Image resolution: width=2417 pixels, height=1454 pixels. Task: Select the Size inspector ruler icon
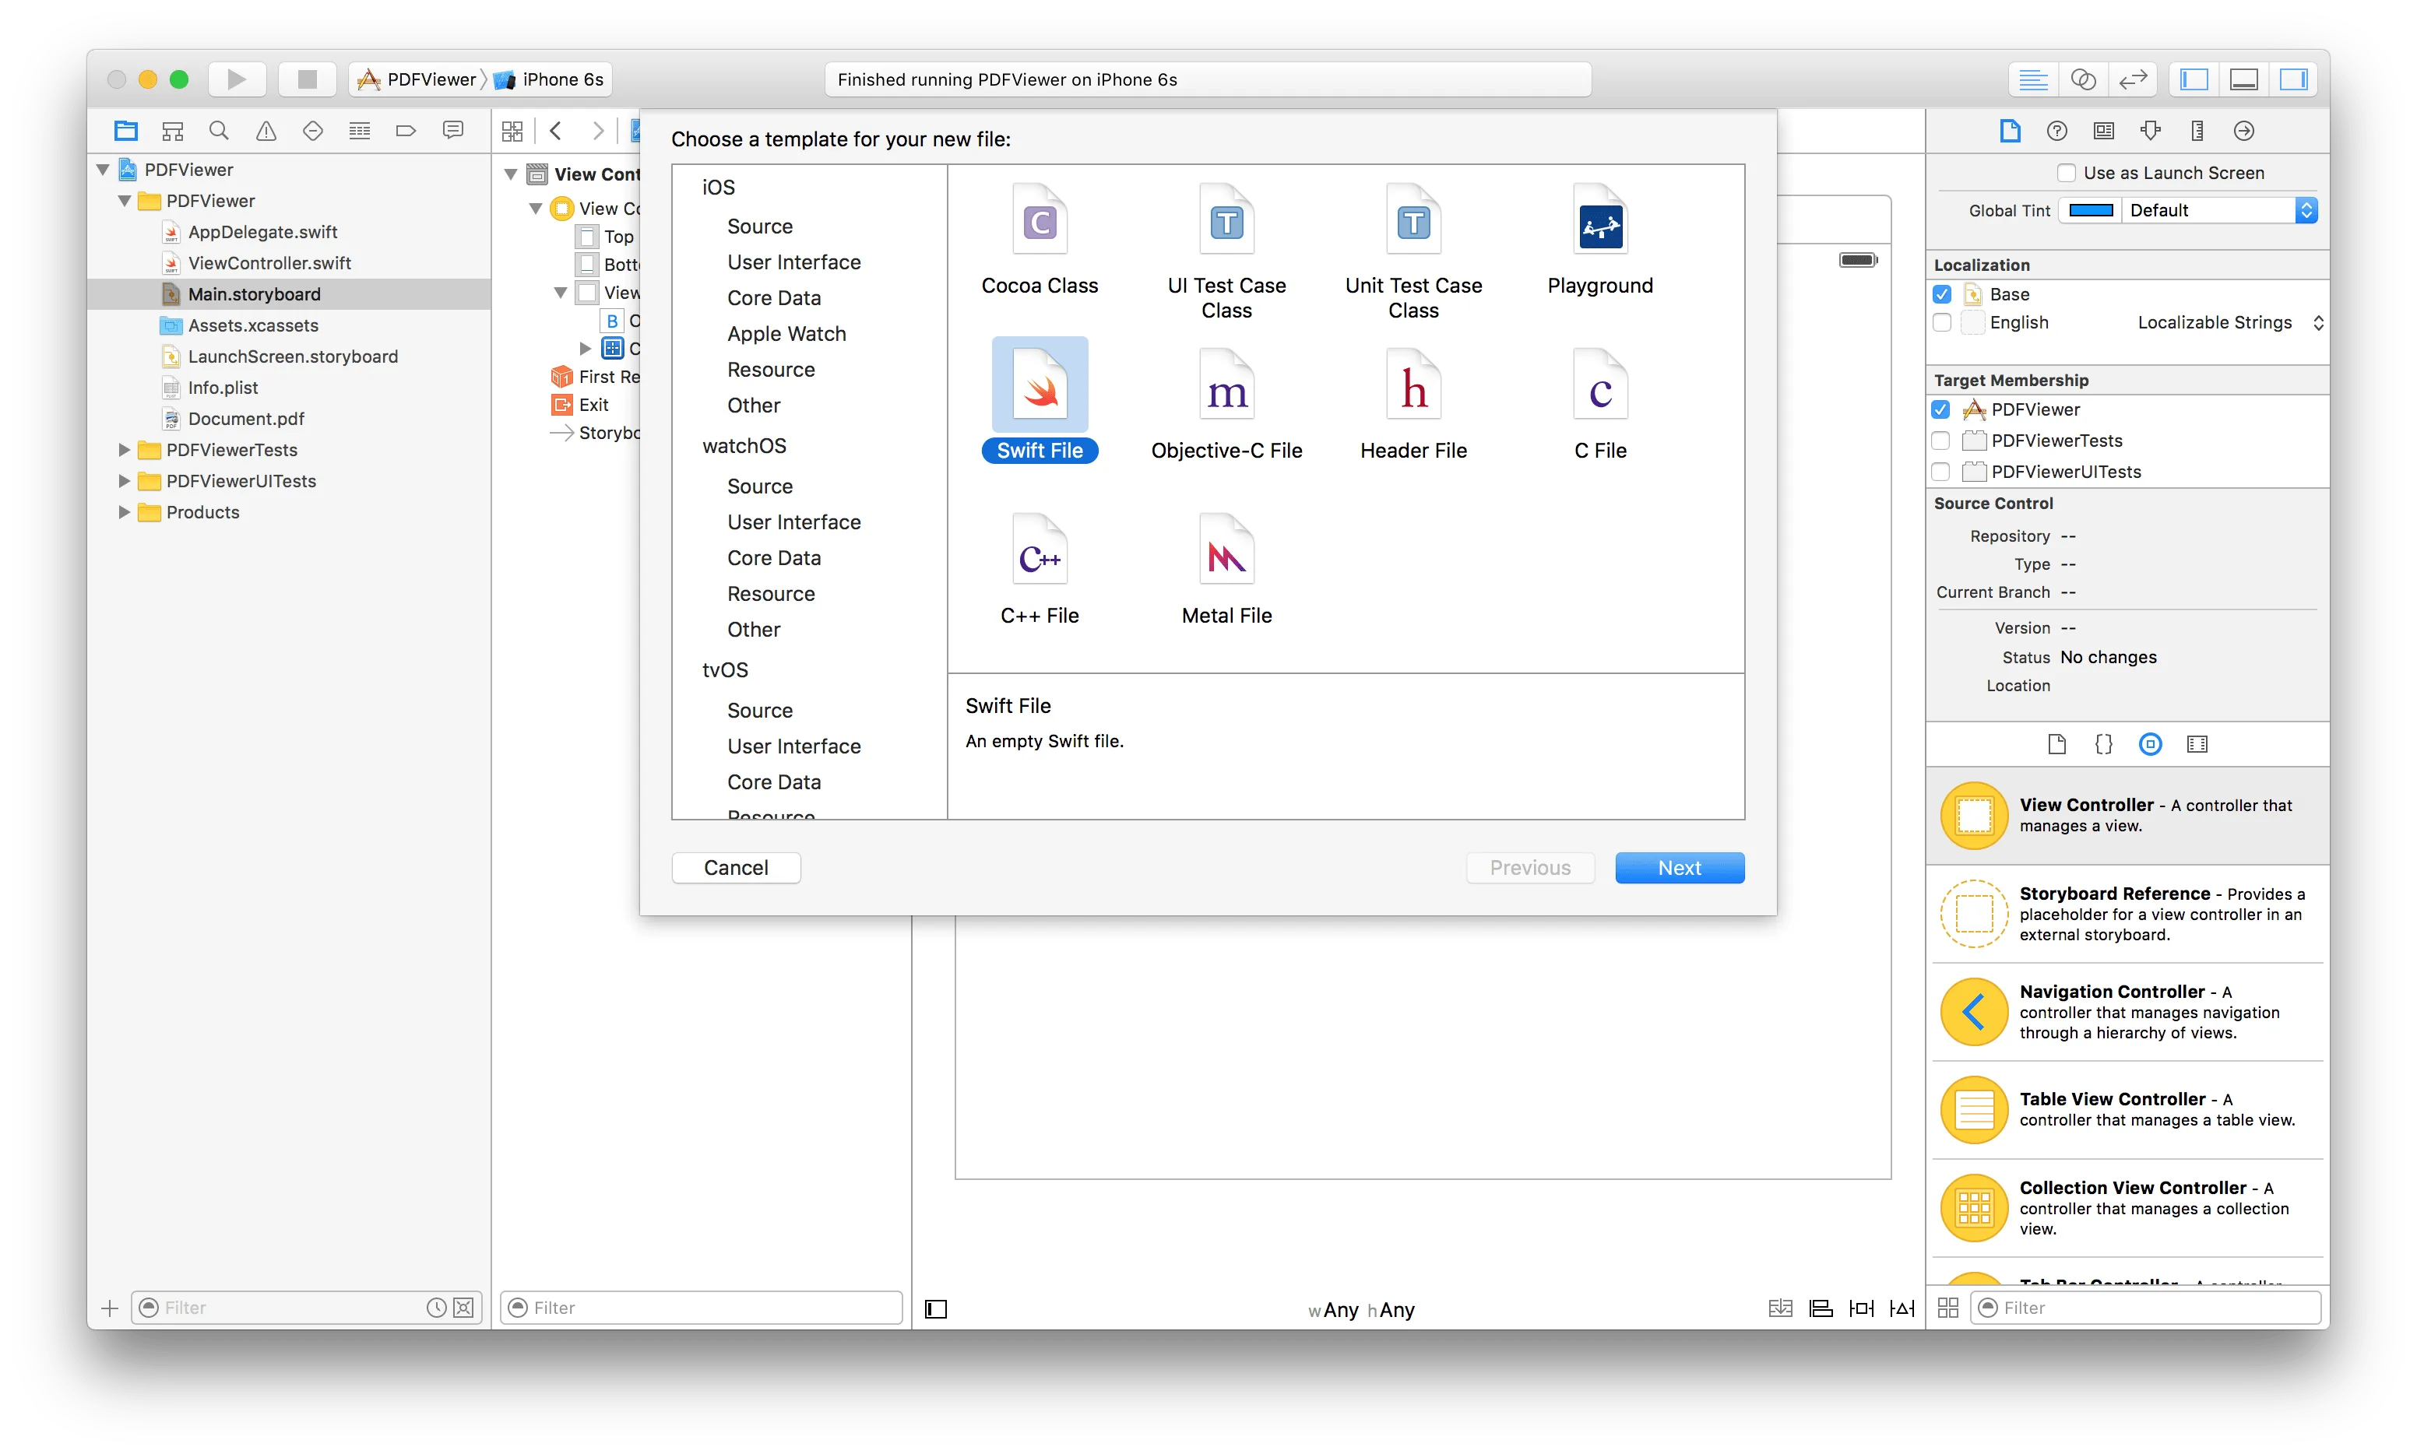(2198, 130)
